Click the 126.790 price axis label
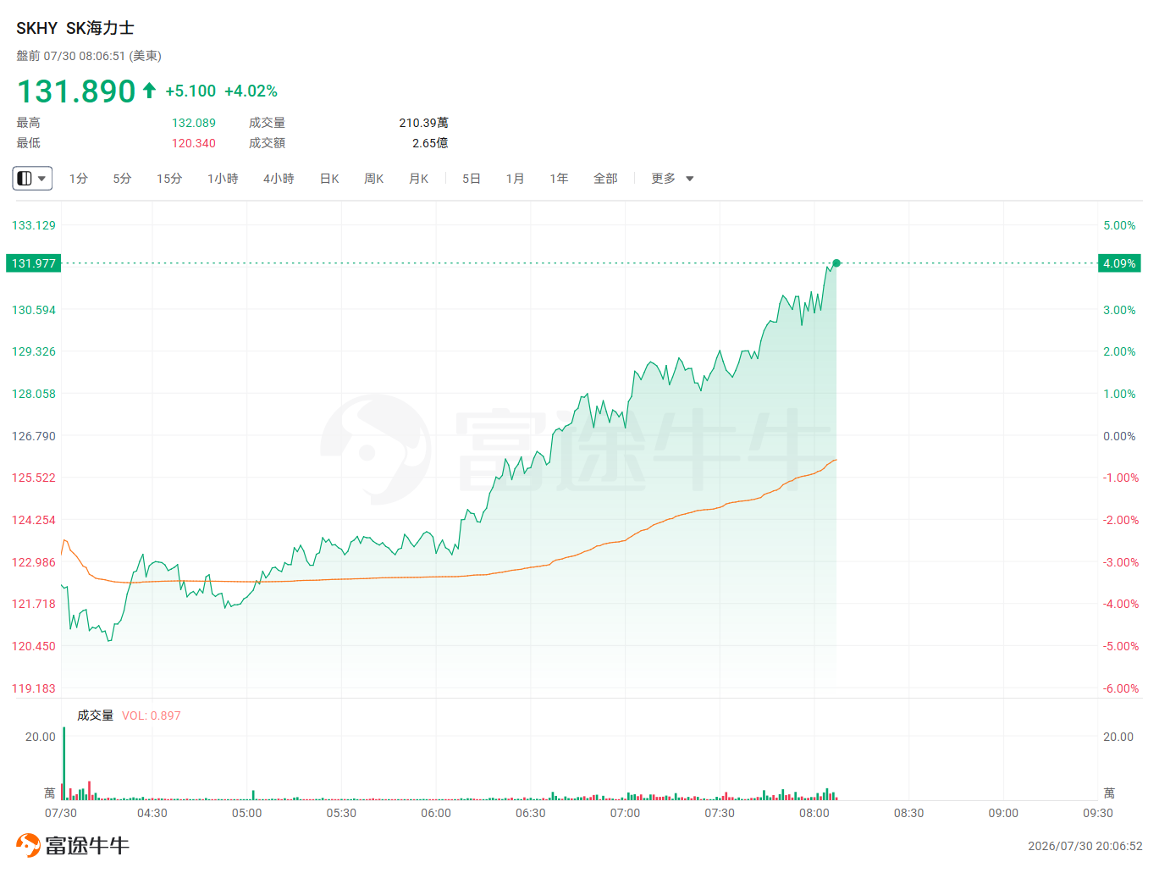The width and height of the screenshot is (1159, 873). click(34, 436)
